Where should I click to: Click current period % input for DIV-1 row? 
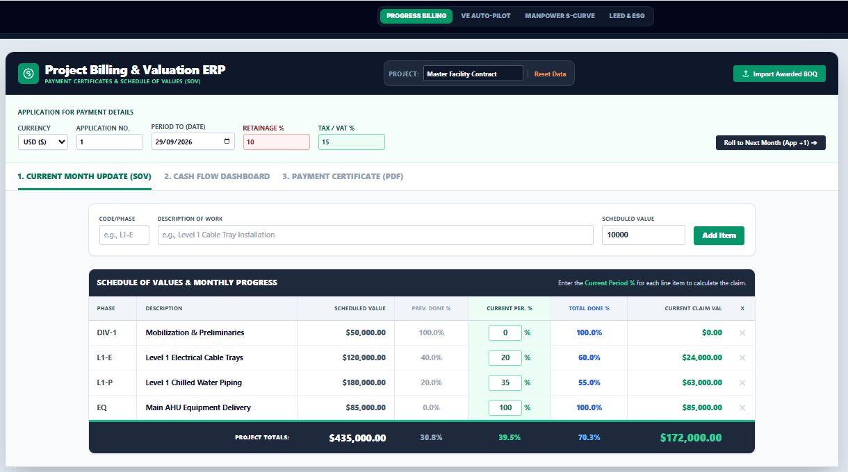pyautogui.click(x=505, y=332)
